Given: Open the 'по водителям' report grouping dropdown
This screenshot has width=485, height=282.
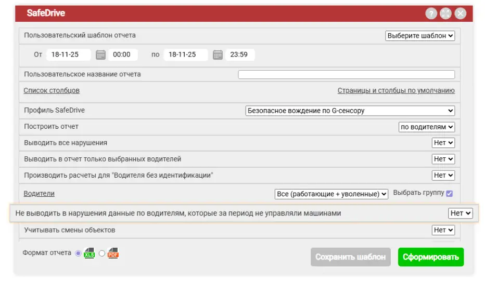Looking at the screenshot, I should click(x=427, y=127).
